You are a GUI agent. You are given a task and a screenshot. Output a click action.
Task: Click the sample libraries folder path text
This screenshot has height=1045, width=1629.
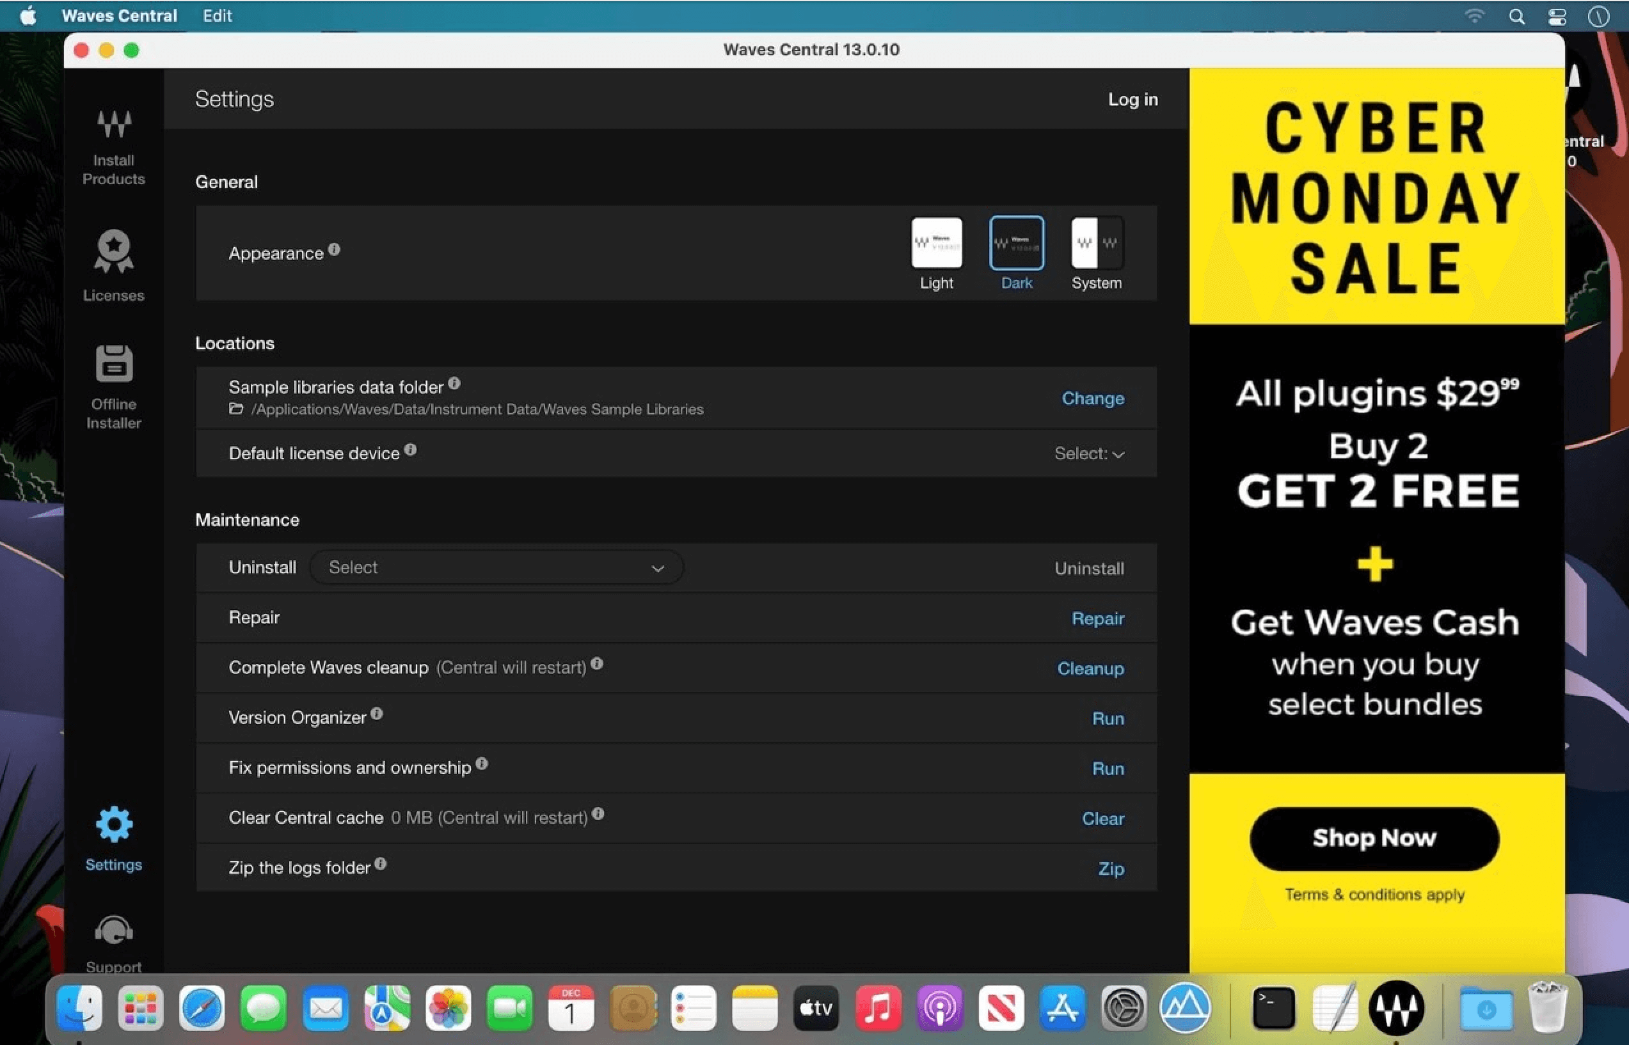477,409
